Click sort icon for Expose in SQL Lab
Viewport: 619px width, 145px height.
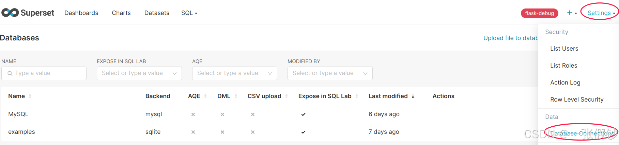click(x=357, y=96)
